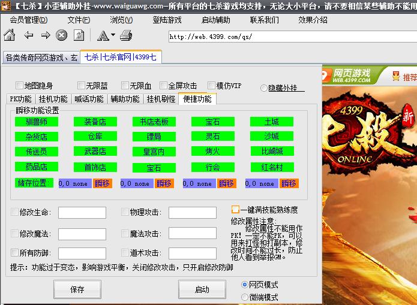Teleport to 仓库 green button
The image size is (417, 305).
coord(95,136)
